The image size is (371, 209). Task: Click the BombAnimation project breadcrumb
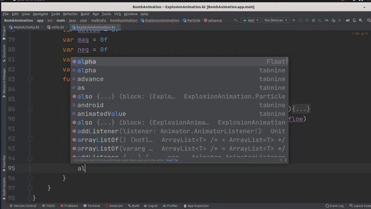(19, 21)
